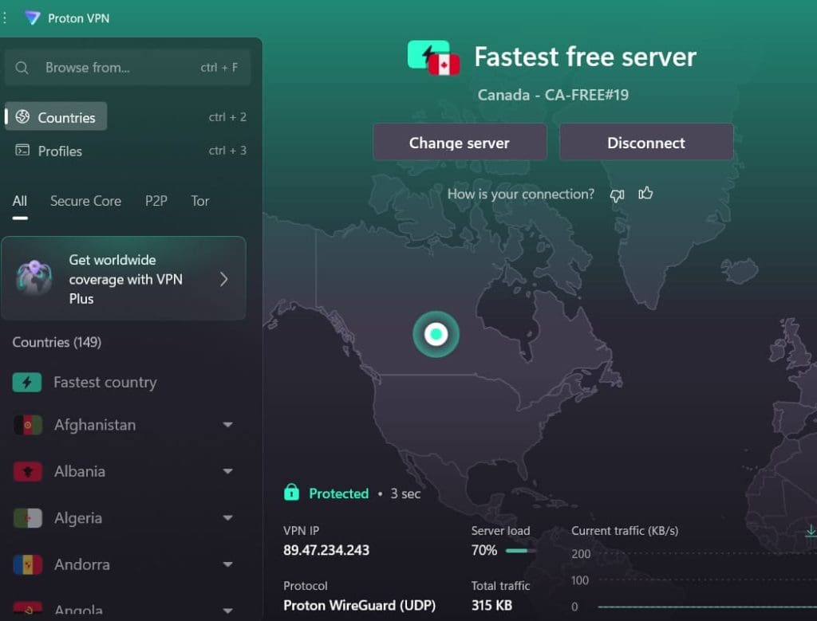Viewport: 817px width, 621px height.
Task: Expand the Angola server dropdown
Action: (x=227, y=611)
